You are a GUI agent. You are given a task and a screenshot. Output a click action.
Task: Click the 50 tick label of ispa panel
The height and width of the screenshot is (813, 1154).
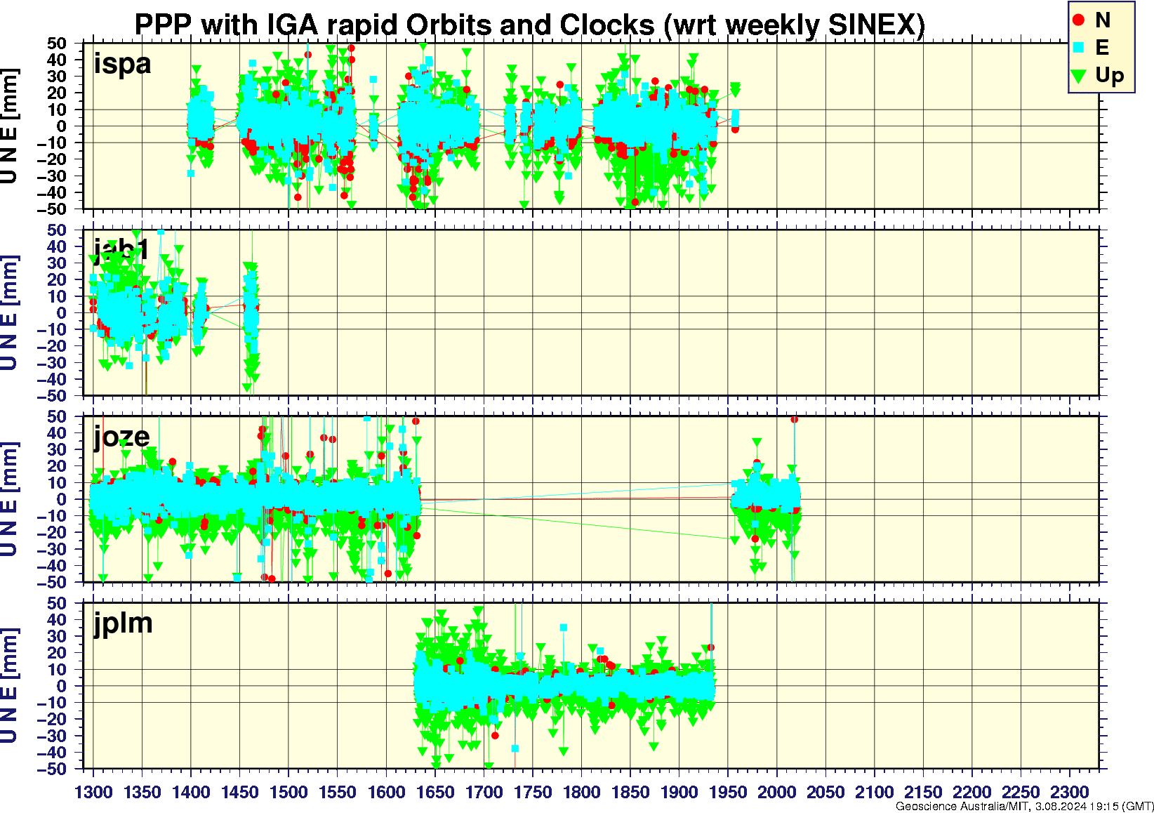point(57,44)
